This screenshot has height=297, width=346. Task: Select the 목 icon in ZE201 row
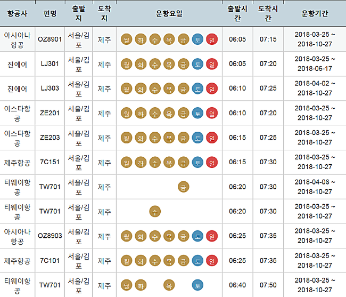coord(169,113)
